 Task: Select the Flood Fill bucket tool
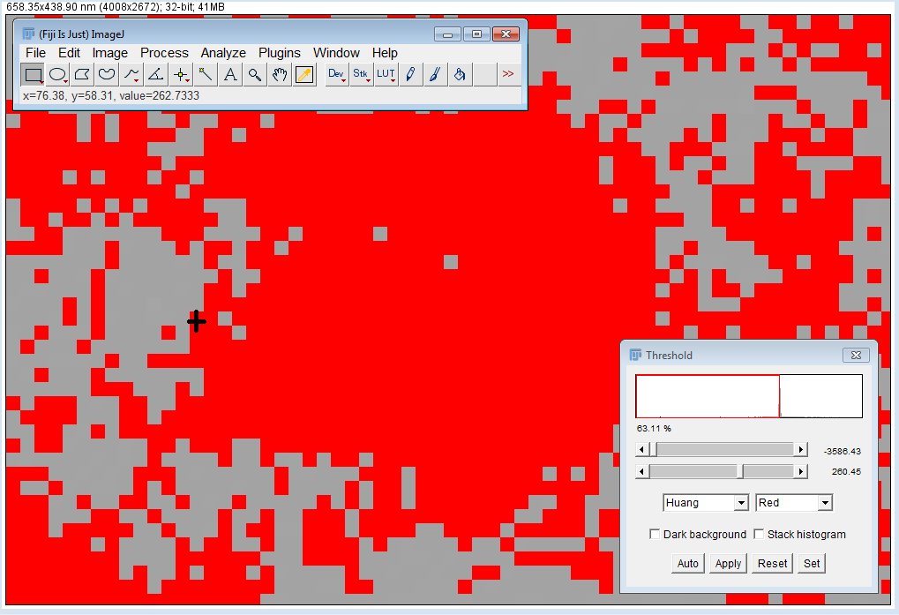click(x=460, y=75)
